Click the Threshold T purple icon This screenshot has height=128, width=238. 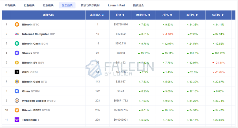(x=17, y=120)
